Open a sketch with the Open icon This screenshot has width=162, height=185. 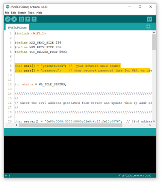(28, 19)
